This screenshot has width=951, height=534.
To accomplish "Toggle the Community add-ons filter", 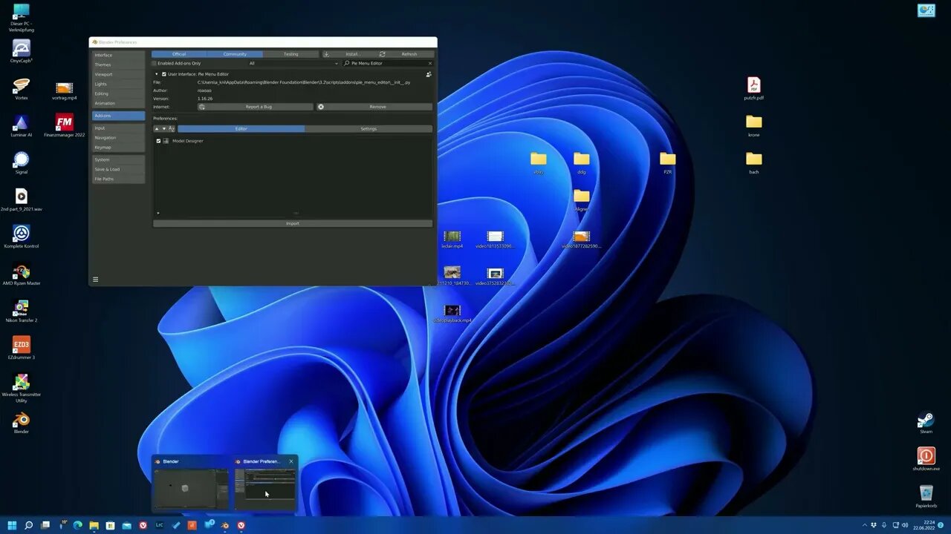I will [x=235, y=54].
